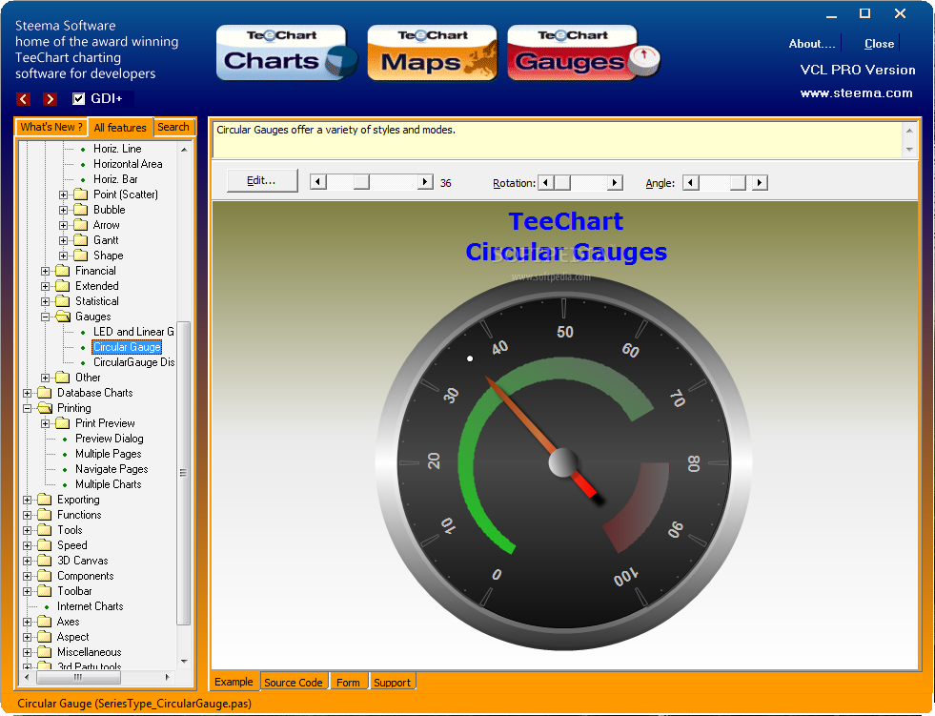Click the Functions folder icon
Viewport: 935px width, 716px height.
(x=45, y=515)
